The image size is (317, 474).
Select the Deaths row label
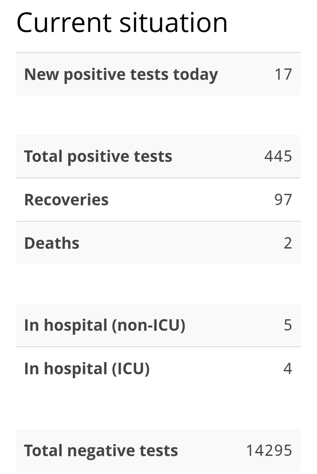(x=52, y=243)
